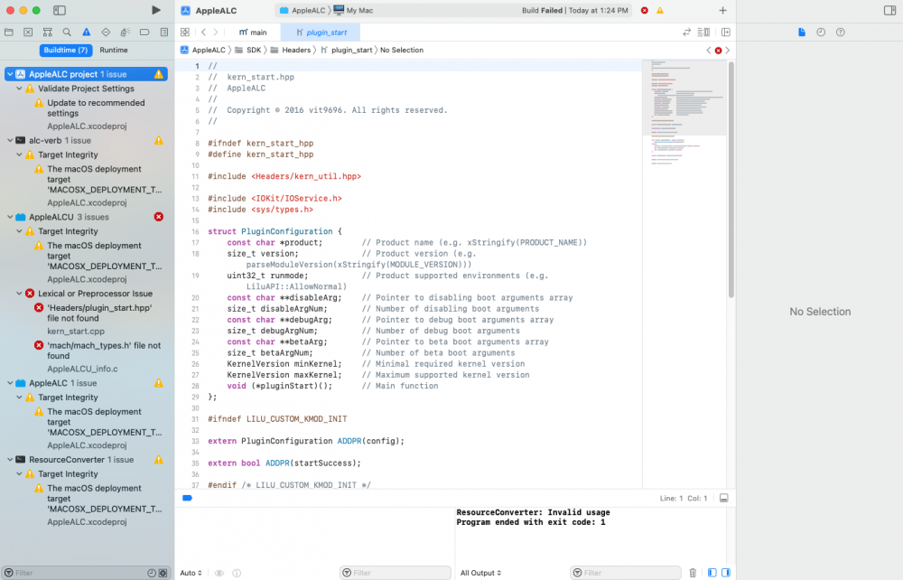The height and width of the screenshot is (580, 903).
Task: Jump to next issue arrow
Action: point(727,50)
